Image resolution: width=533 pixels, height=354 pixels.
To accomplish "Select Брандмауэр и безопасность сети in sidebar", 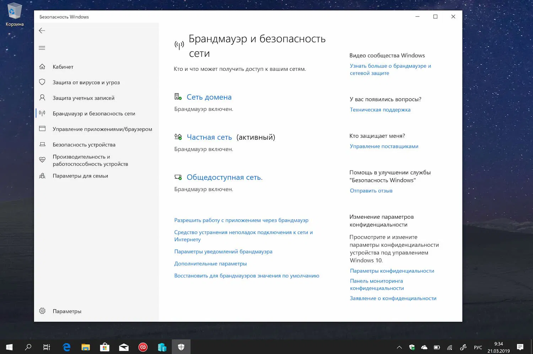I will (x=94, y=113).
